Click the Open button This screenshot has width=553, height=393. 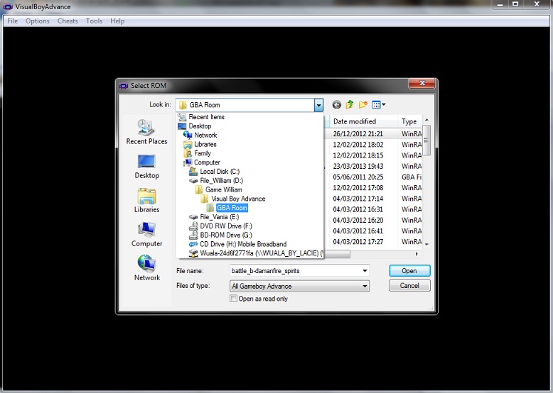point(409,271)
